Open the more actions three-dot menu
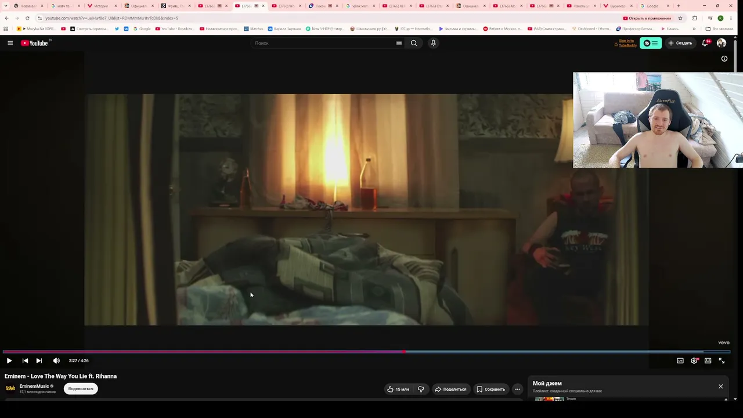743x418 pixels. (x=518, y=389)
